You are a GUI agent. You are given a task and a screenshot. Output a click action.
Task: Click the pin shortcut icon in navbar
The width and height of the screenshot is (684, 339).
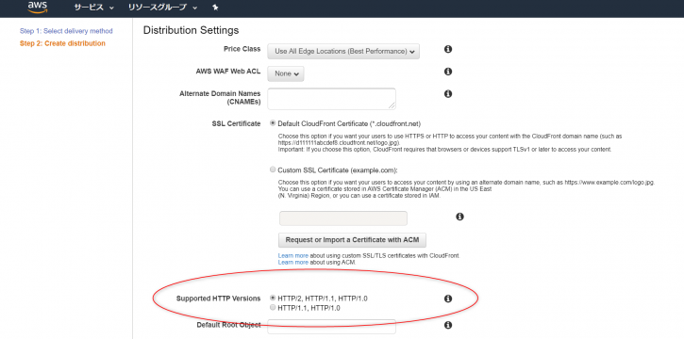click(215, 8)
